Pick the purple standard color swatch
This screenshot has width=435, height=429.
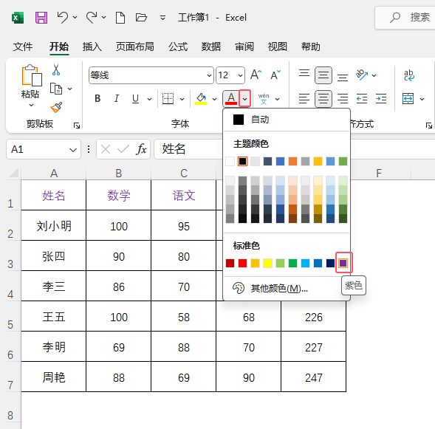tap(343, 263)
